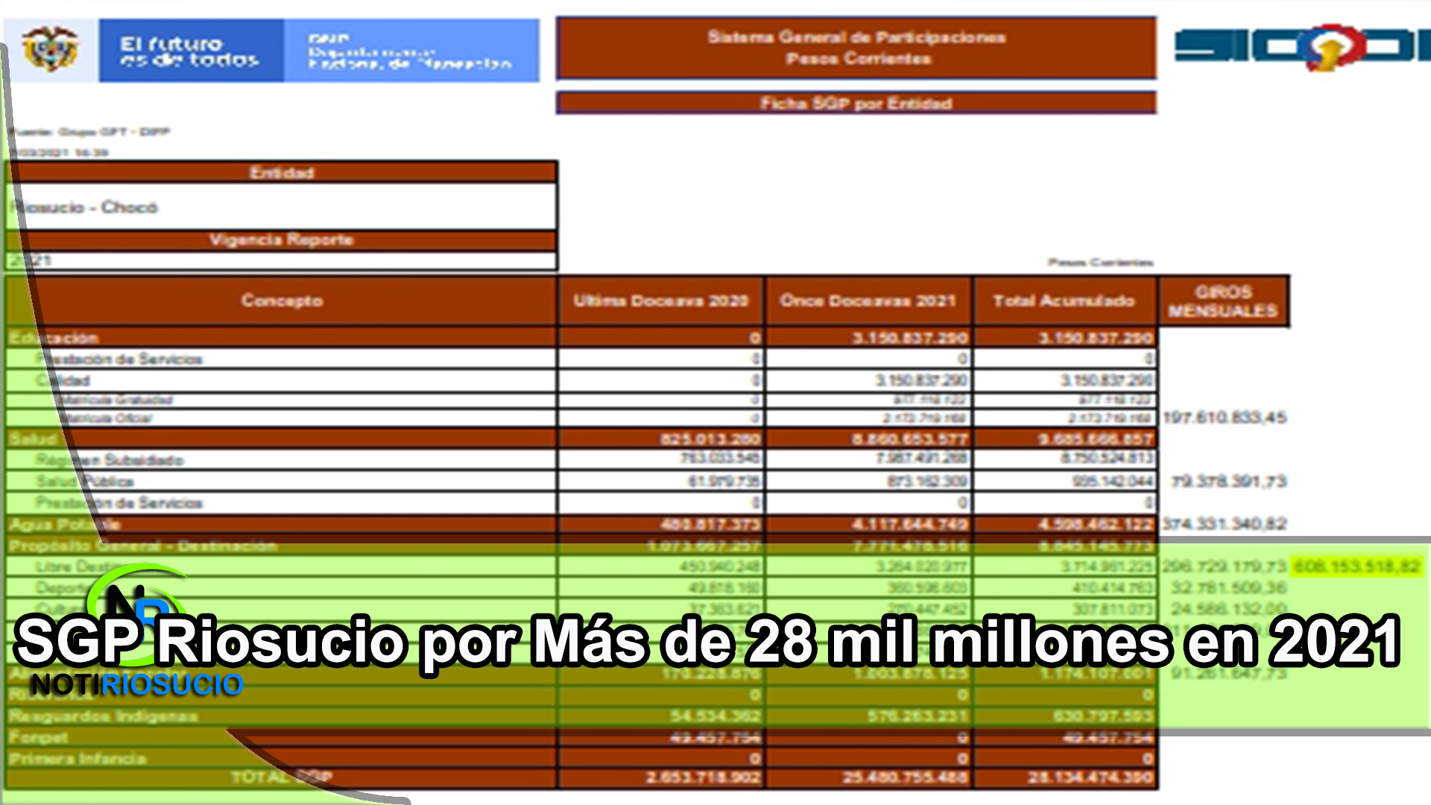Select the Once Doceavas 2021 column header
This screenshot has height=805, width=1431.
coord(868,301)
